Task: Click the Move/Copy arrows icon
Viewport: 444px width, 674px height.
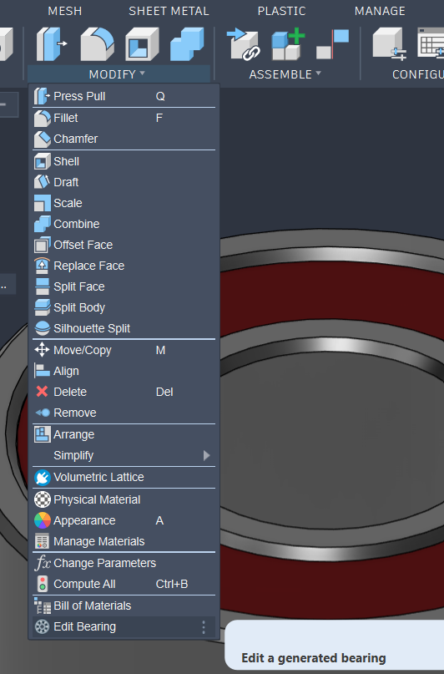Action: pos(42,350)
